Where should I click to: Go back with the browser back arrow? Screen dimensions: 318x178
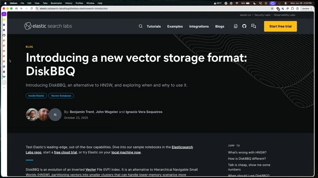coord(22,9)
